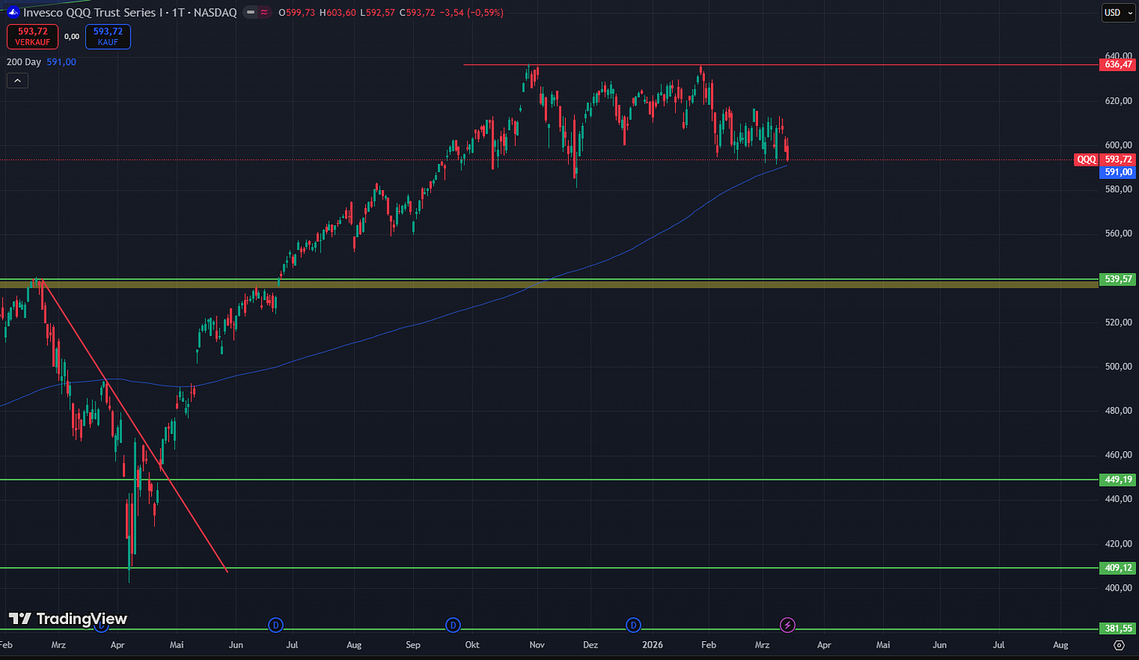Image resolution: width=1139 pixels, height=660 pixels.
Task: Click the high value H603,60
Action: point(336,13)
